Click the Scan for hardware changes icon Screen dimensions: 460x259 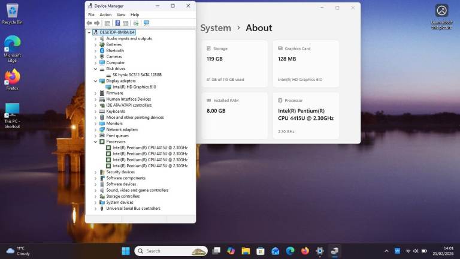[x=146, y=23]
